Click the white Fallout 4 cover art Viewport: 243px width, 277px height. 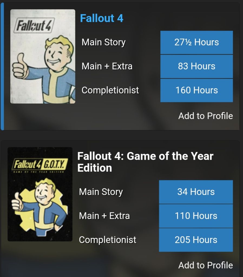pyautogui.click(x=43, y=56)
